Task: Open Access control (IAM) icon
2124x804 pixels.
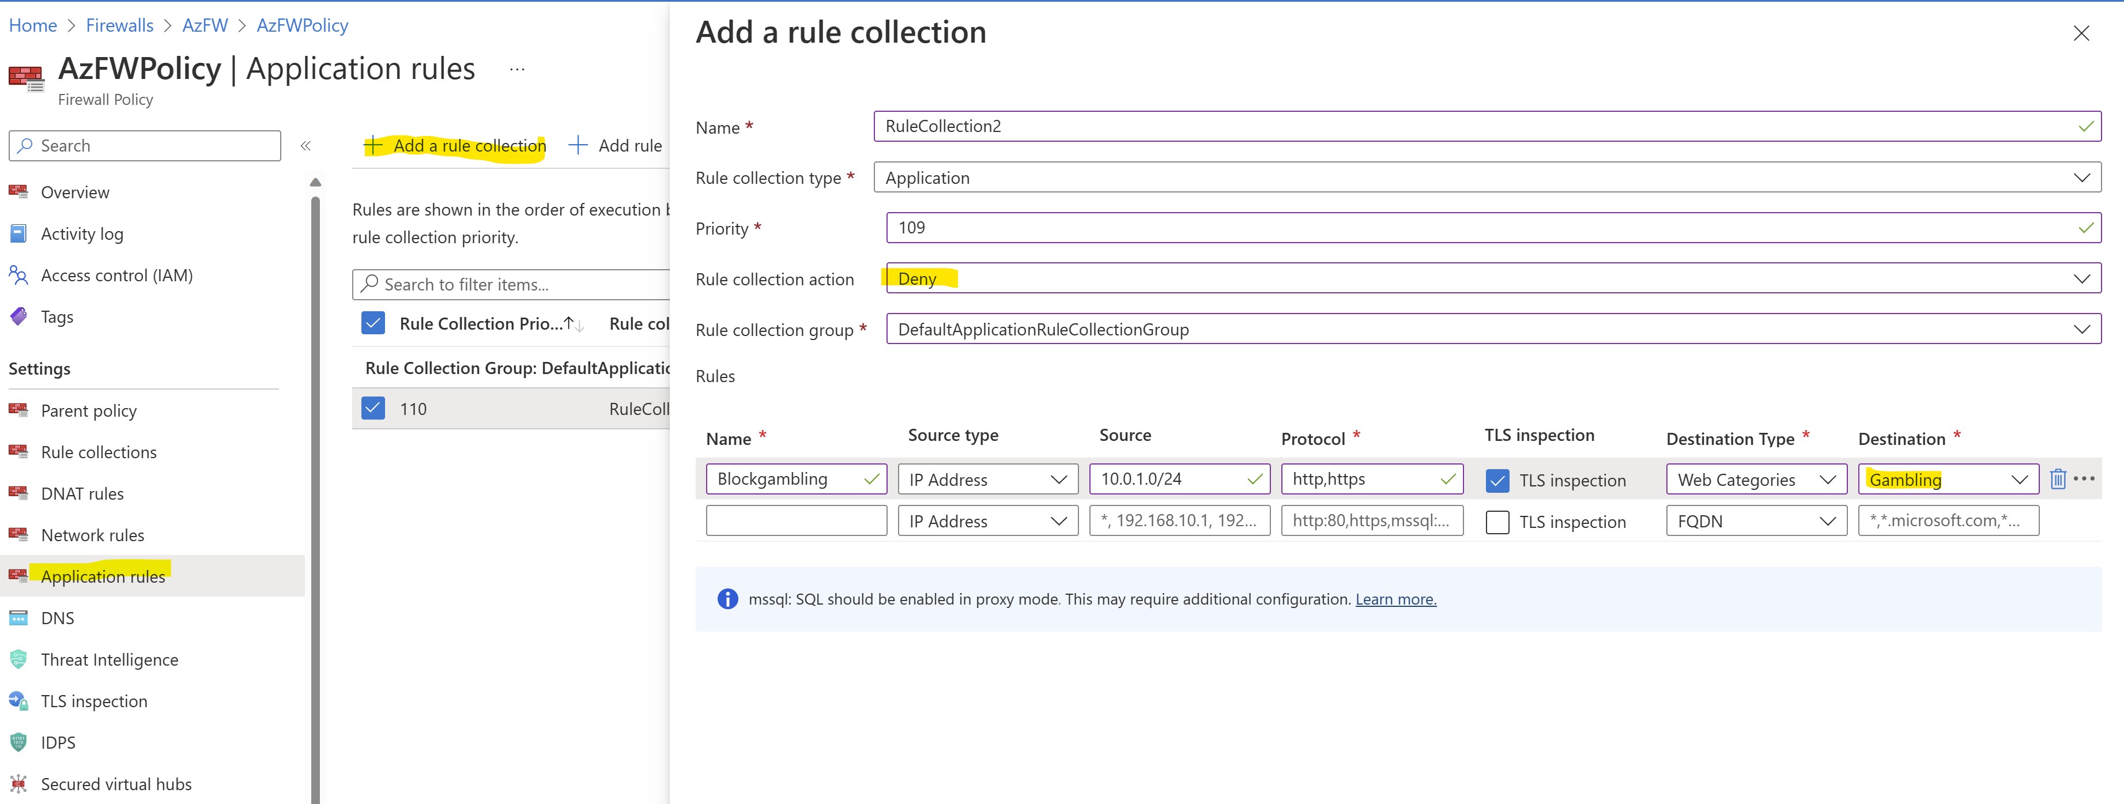Action: tap(18, 275)
